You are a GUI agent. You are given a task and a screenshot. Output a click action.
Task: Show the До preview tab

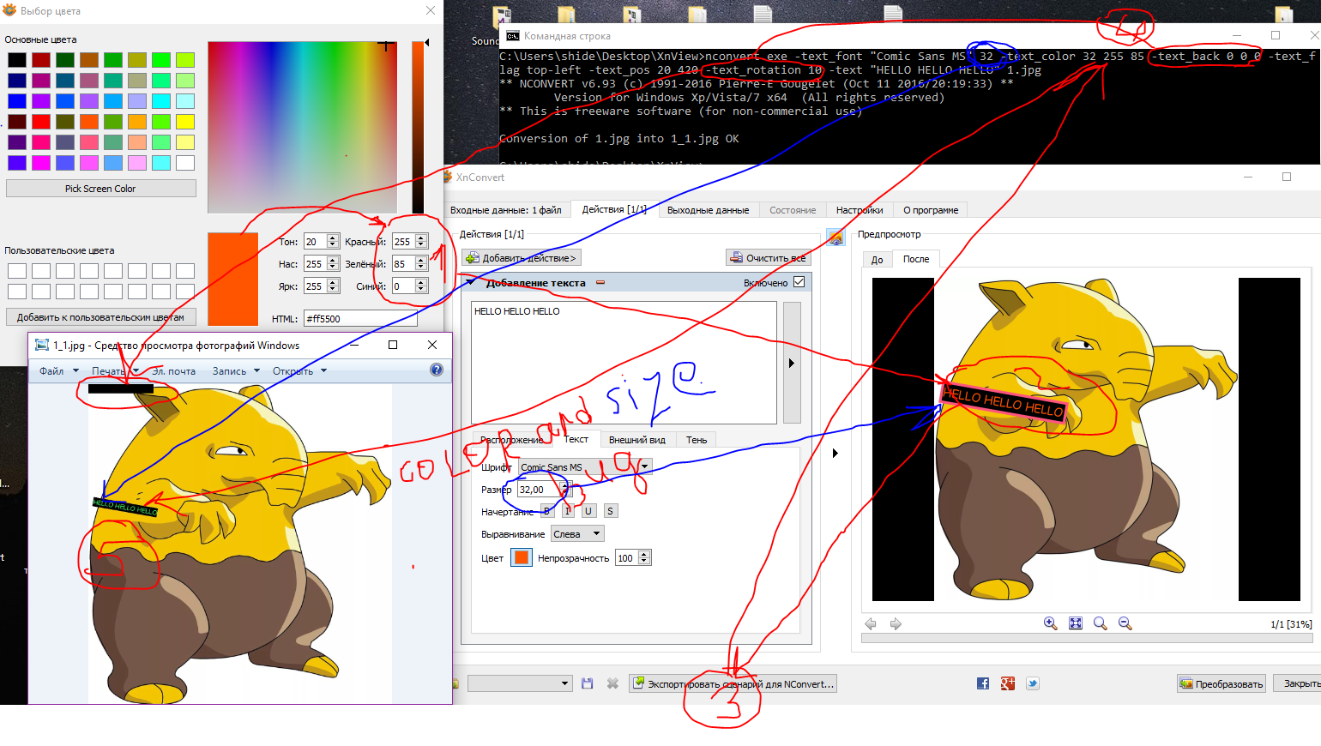tap(877, 259)
